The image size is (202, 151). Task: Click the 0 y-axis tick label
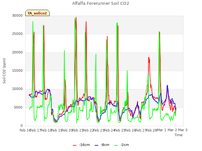22,126
